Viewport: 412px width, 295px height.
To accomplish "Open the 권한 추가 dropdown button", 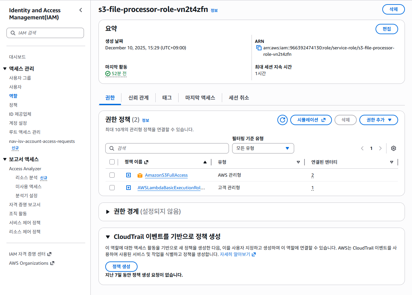I will coord(379,120).
